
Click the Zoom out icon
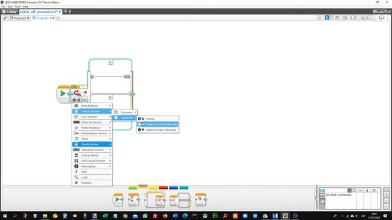363,18
